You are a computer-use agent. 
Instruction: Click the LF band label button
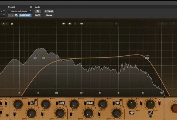pos(33,103)
